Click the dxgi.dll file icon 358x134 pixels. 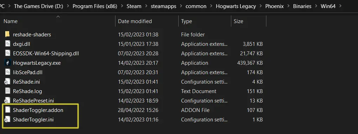click(x=7, y=44)
